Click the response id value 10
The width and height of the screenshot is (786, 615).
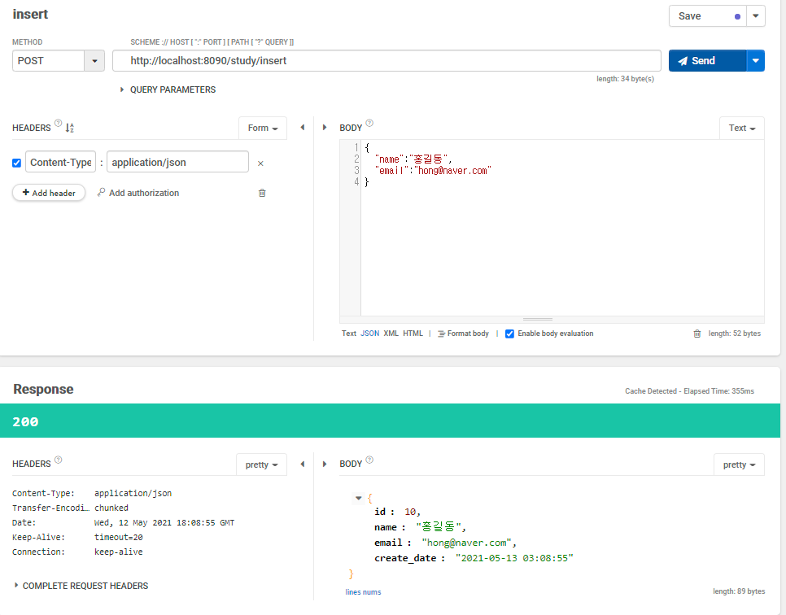tap(410, 512)
